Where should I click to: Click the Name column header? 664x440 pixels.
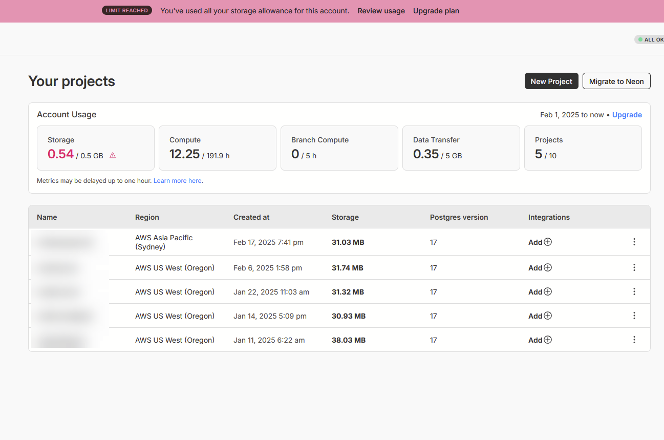point(47,217)
